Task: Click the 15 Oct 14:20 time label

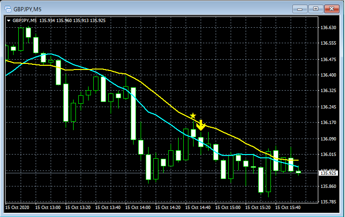Action: (x=168, y=208)
